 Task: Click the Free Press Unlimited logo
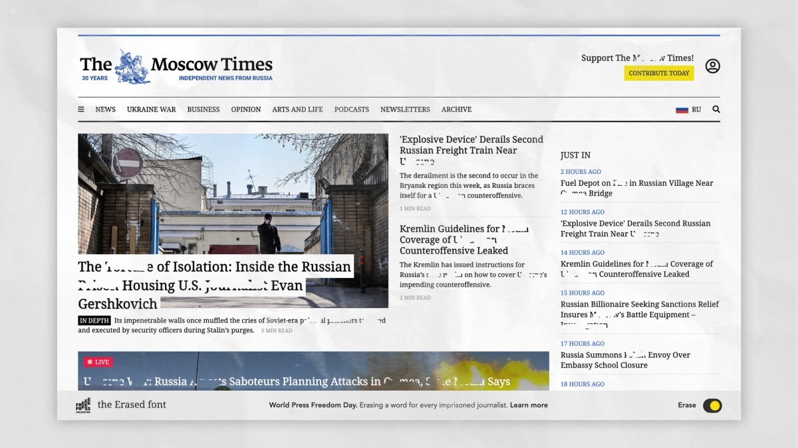(83, 405)
